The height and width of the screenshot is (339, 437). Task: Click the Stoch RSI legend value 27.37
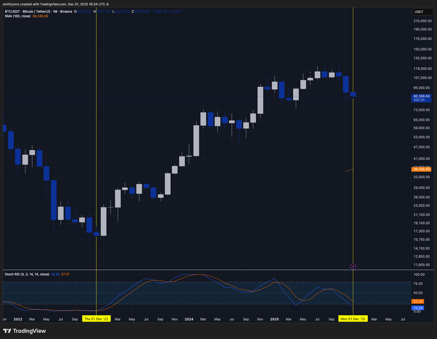pyautogui.click(x=65, y=274)
